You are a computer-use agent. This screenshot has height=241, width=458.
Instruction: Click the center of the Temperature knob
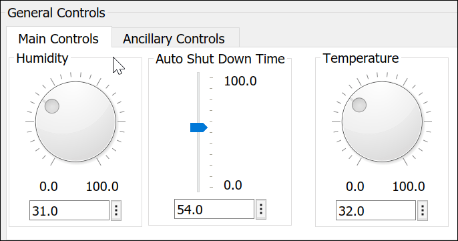382,122
